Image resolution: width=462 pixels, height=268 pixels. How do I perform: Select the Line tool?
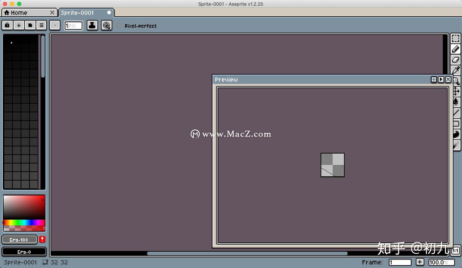point(456,113)
